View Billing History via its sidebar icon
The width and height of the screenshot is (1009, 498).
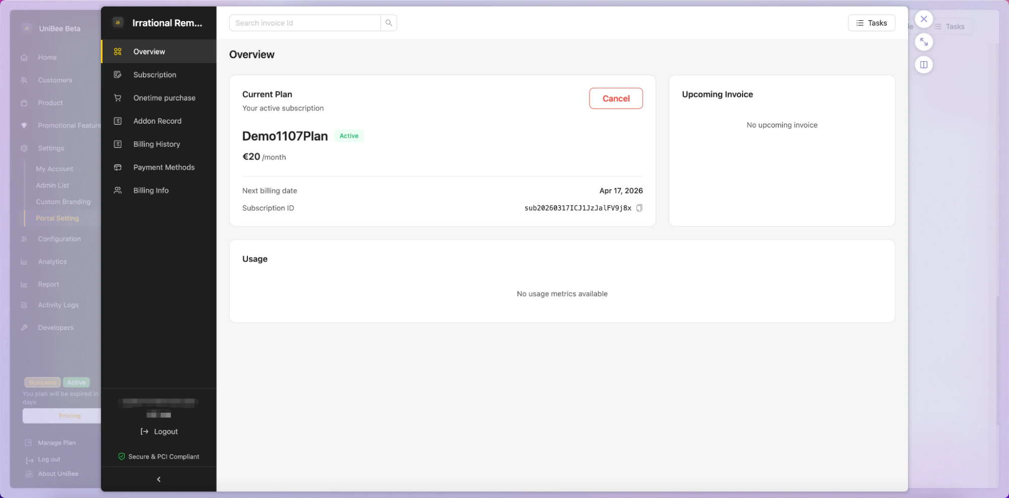[118, 144]
